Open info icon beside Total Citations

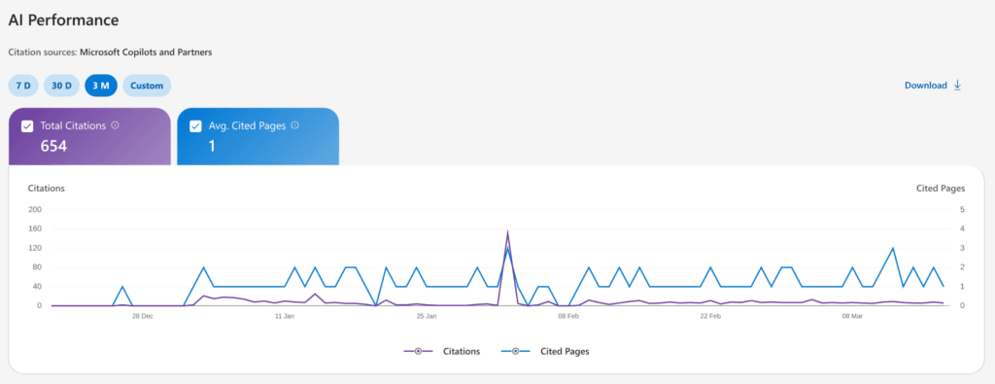pyautogui.click(x=115, y=125)
